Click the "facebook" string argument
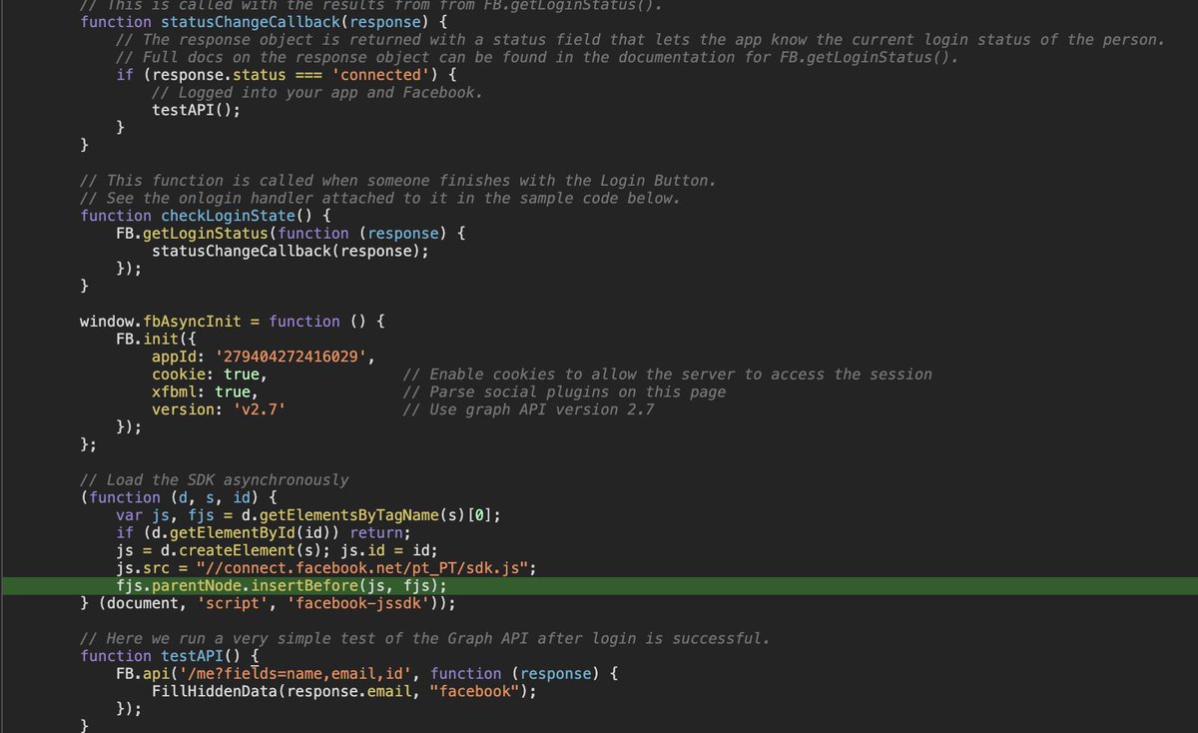1198x733 pixels. [474, 692]
